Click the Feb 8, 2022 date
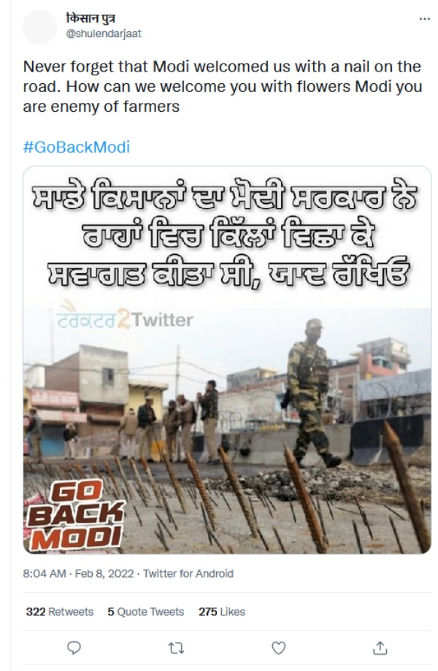This screenshot has height=671, width=438. [x=104, y=573]
